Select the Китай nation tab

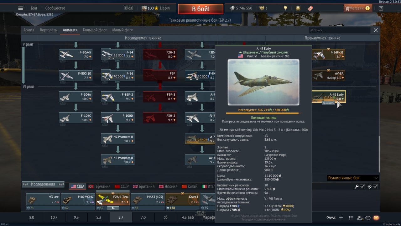(190, 186)
